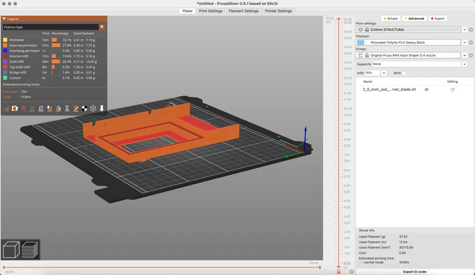Switch to the Print Settings tab

coord(210,11)
